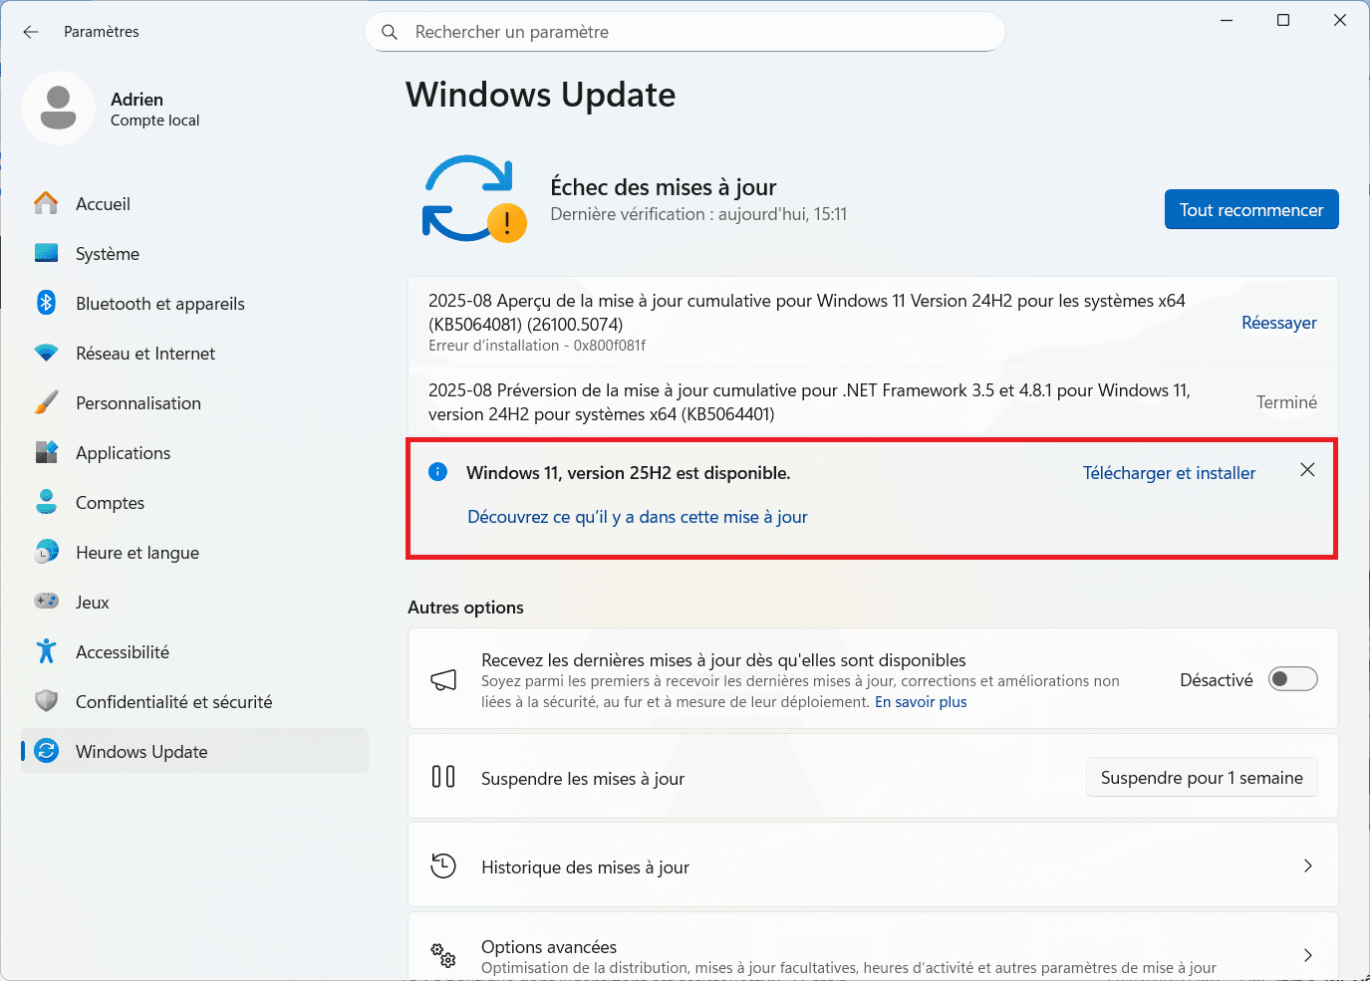
Task: Click the Windows Update sync icon in sidebar
Action: coord(46,751)
